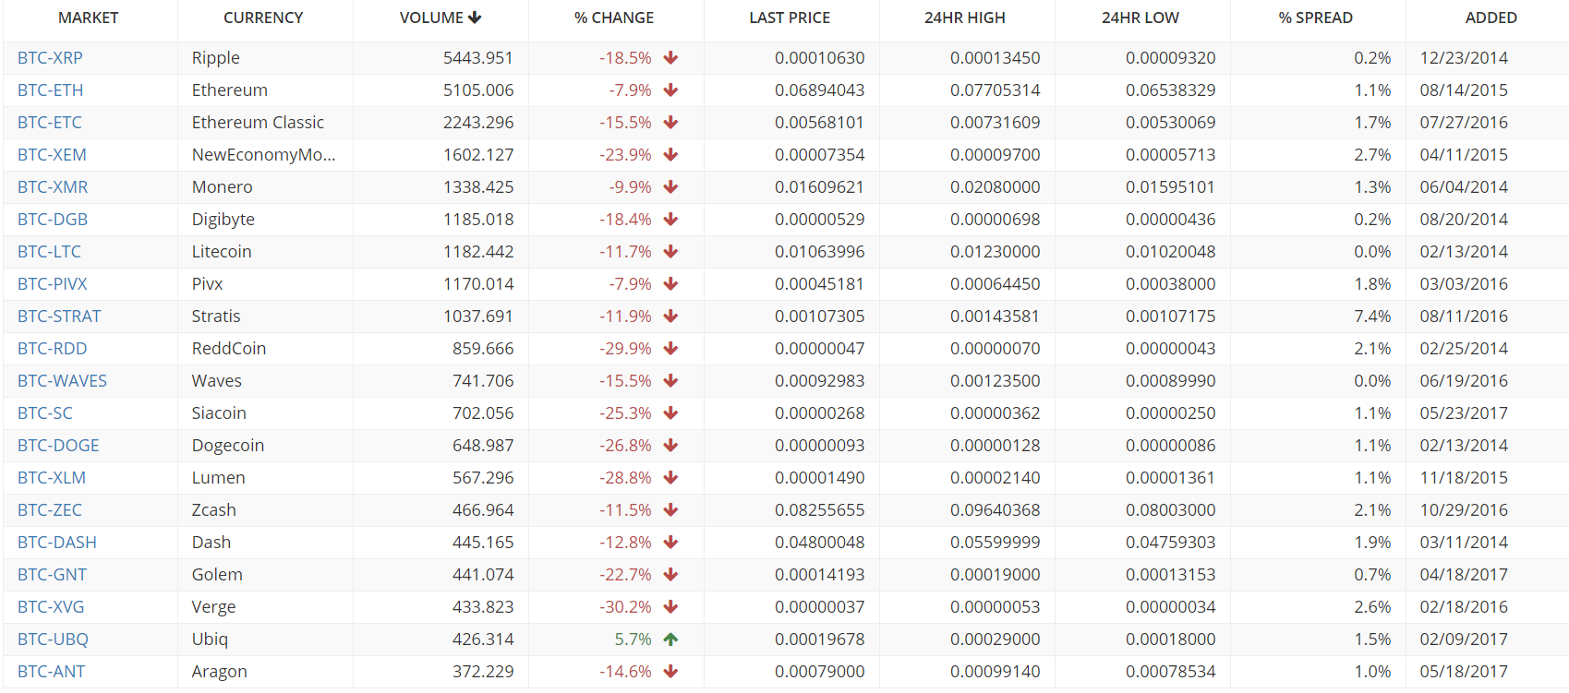Click the red down arrow in BTC-DOGE row
Image resolution: width=1569 pixels, height=693 pixels.
click(670, 446)
